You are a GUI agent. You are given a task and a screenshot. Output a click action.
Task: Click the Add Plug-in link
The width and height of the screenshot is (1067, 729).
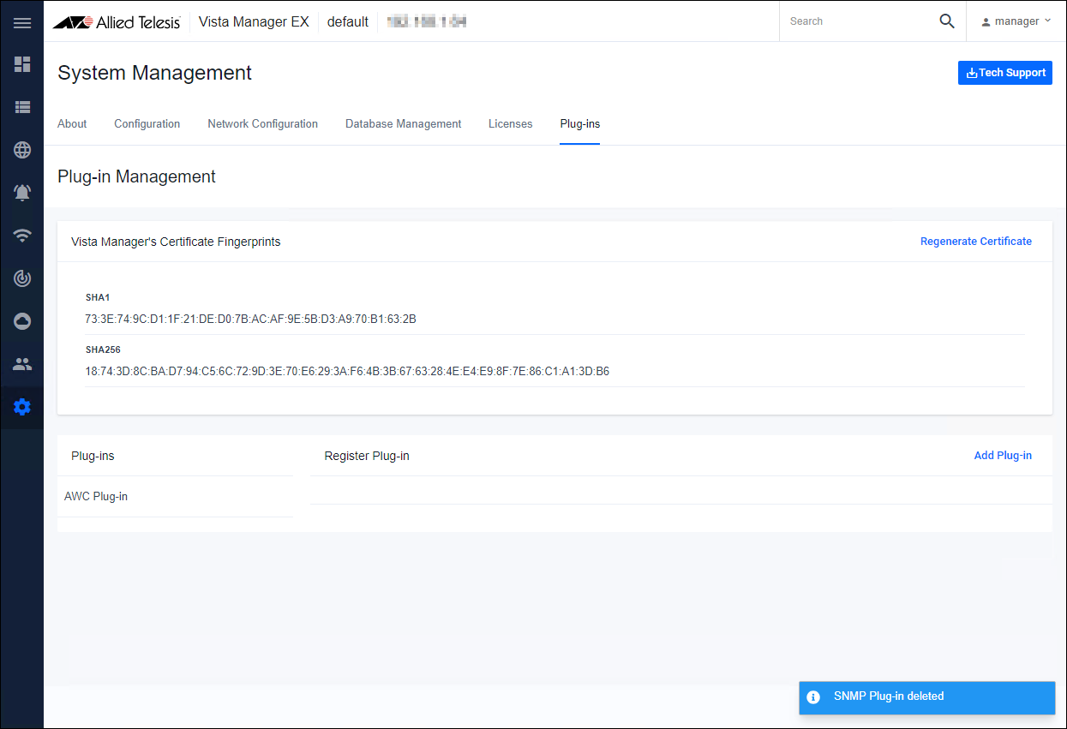[1002, 456]
